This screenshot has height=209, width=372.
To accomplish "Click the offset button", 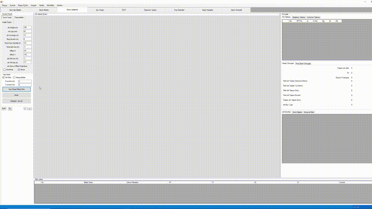I will 17,94.
